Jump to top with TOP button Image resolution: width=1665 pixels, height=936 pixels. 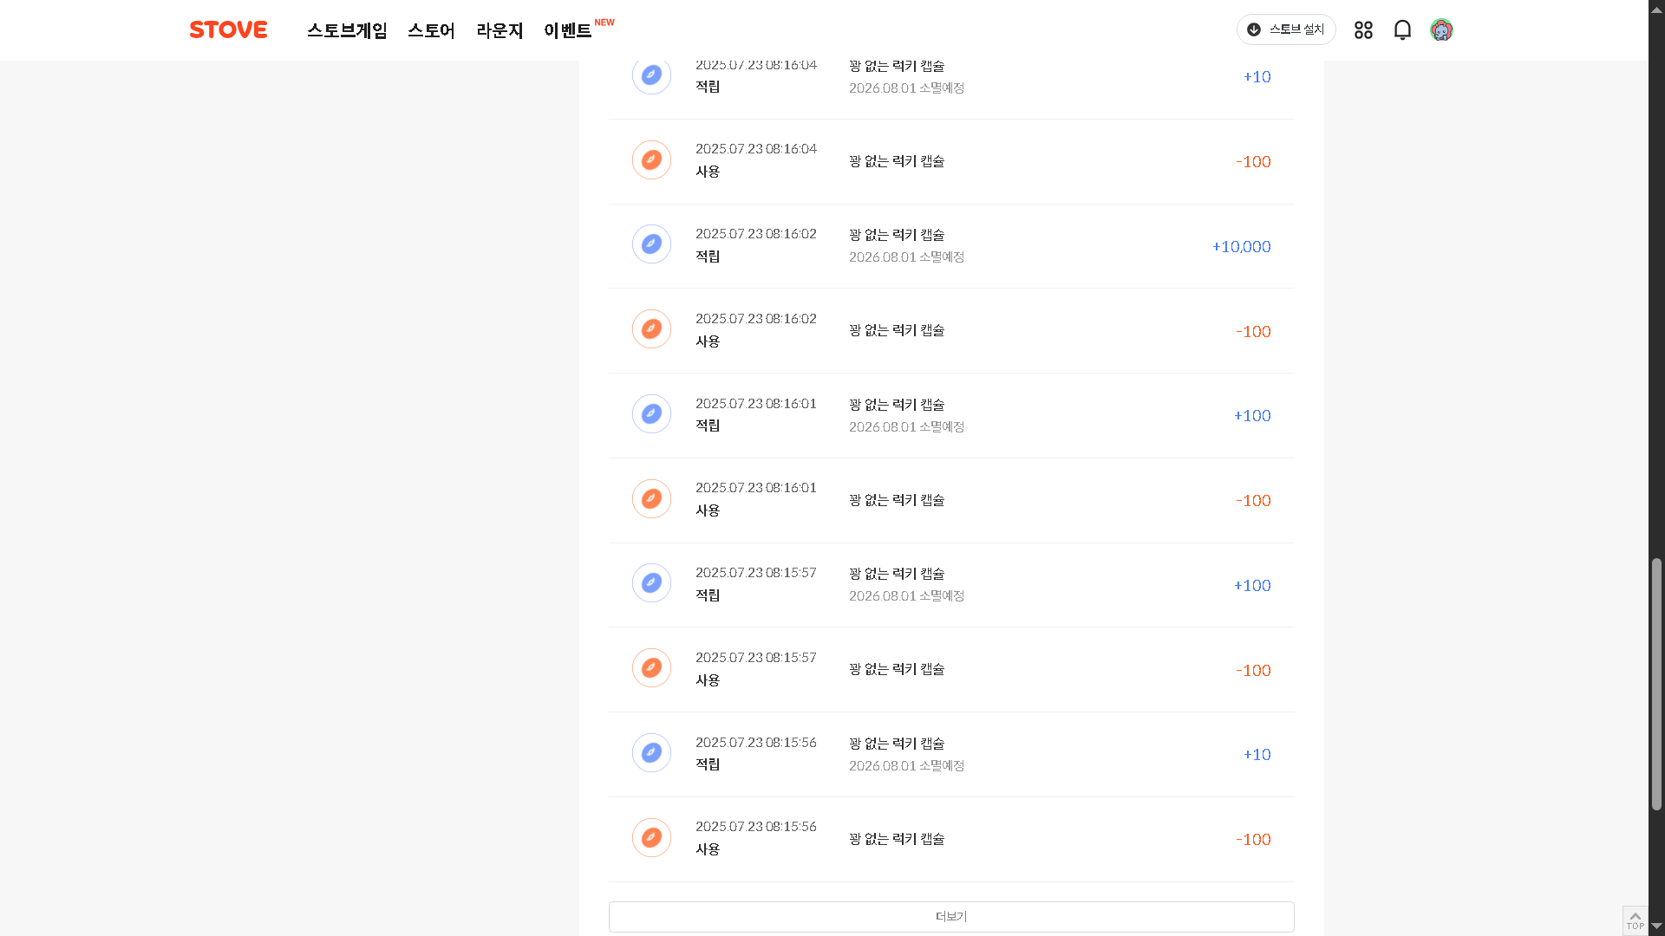pos(1635,920)
